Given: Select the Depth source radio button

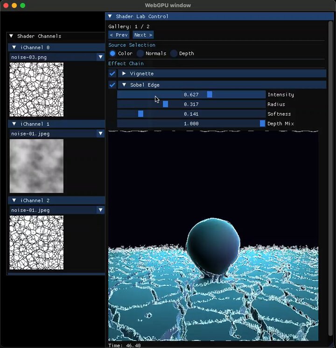Looking at the screenshot, I should pos(174,53).
